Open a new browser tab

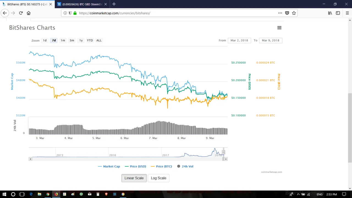click(x=114, y=4)
